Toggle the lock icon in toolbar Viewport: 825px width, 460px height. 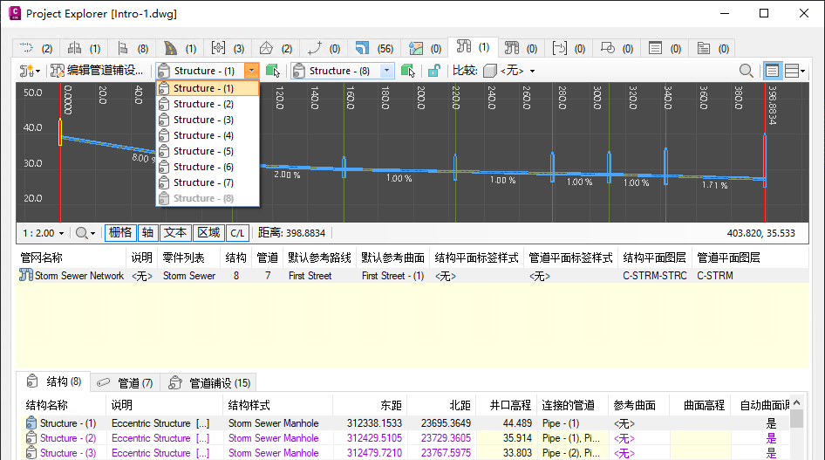coord(433,71)
